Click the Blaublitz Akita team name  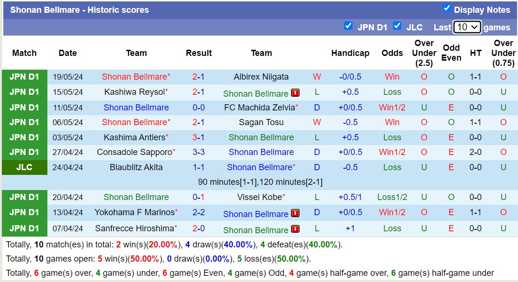click(x=136, y=167)
